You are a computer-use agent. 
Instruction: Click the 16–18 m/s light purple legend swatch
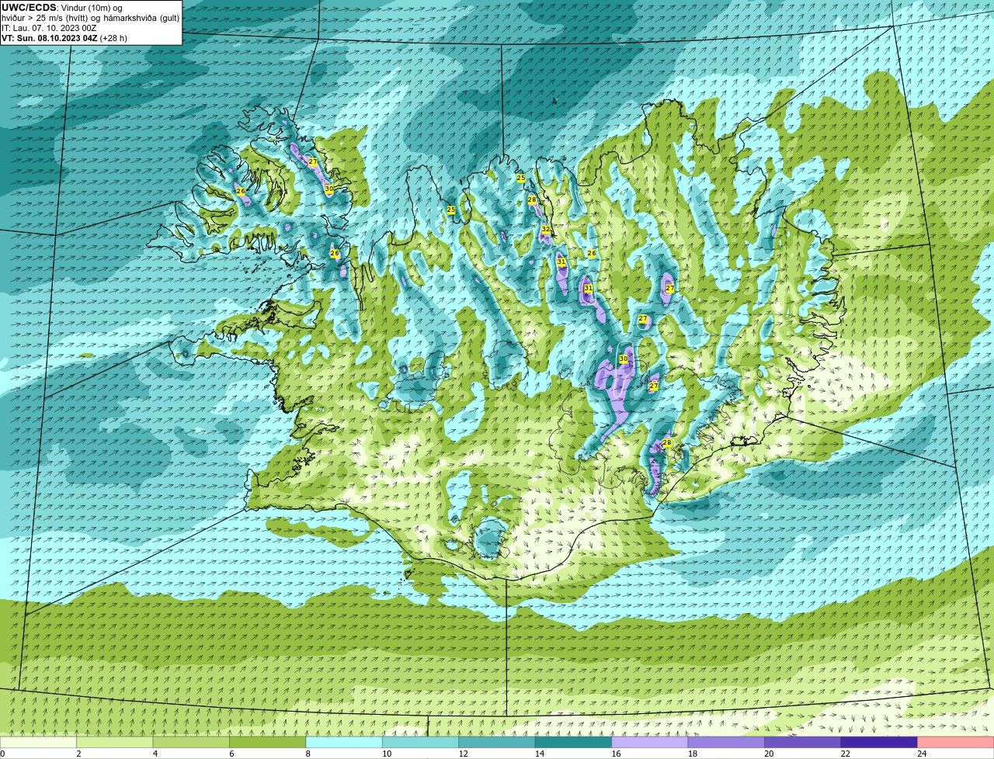pos(650,743)
